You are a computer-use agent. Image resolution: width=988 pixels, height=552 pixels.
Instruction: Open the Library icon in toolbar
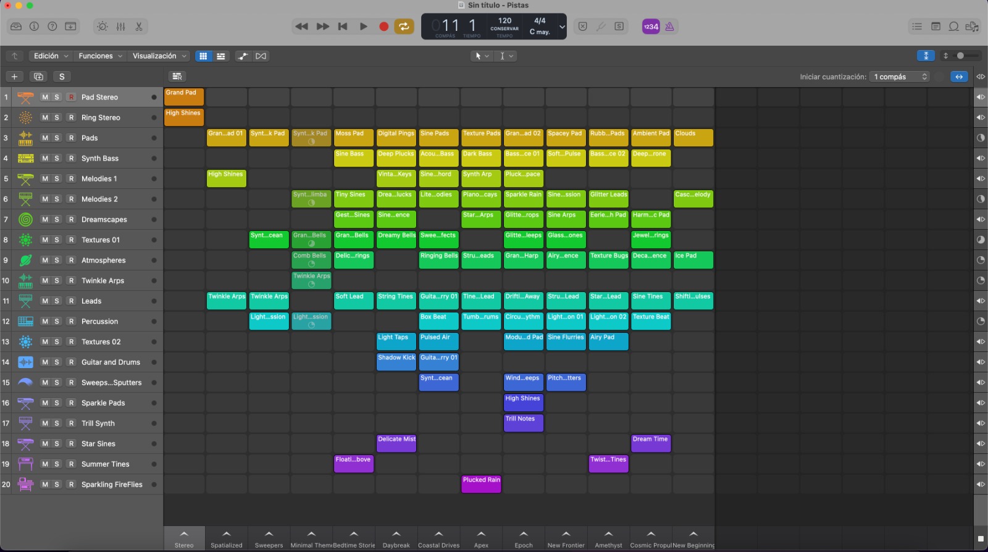click(16, 27)
